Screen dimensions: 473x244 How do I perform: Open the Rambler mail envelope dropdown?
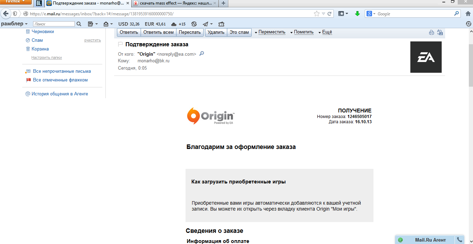pyautogui.click(x=108, y=24)
